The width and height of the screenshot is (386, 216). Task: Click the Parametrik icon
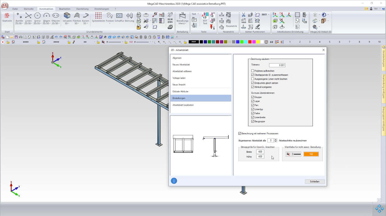coord(231,26)
